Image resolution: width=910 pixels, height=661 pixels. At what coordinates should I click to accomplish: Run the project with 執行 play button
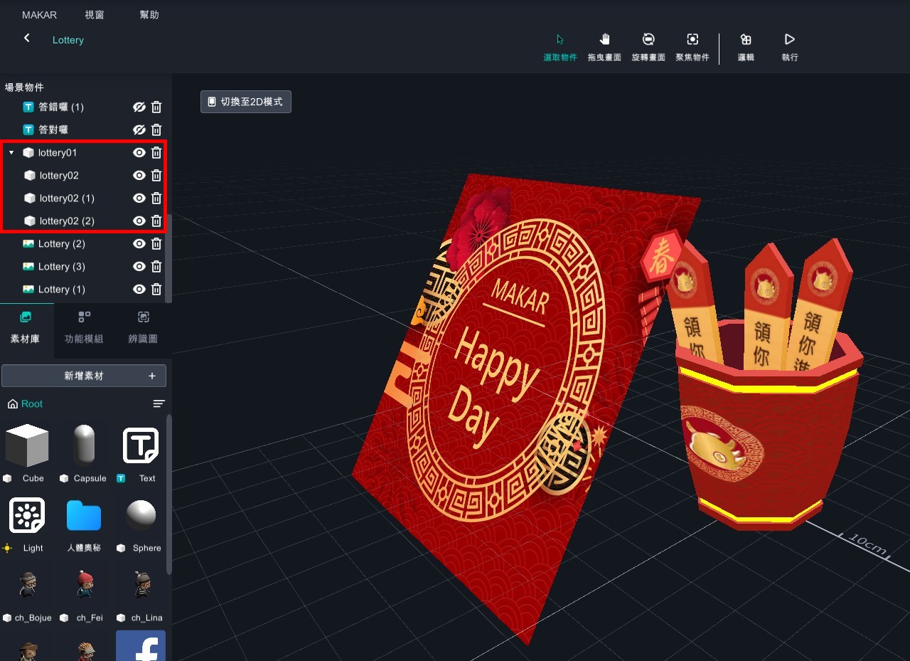[x=789, y=46]
